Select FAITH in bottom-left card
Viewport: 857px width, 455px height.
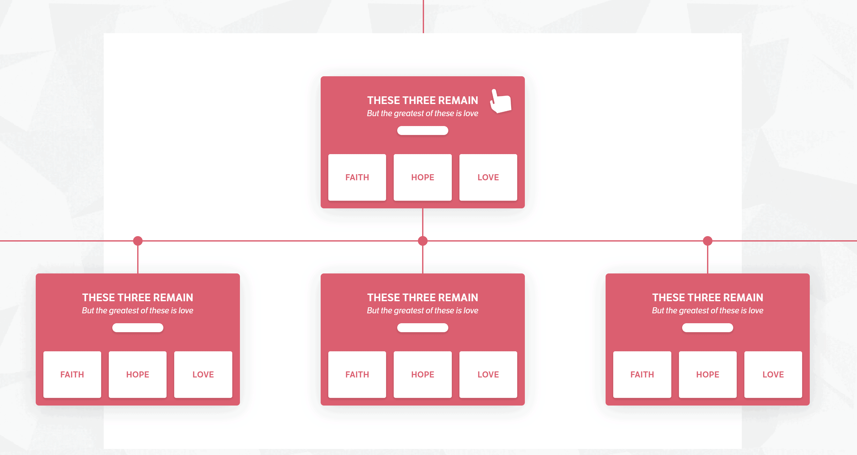(72, 375)
